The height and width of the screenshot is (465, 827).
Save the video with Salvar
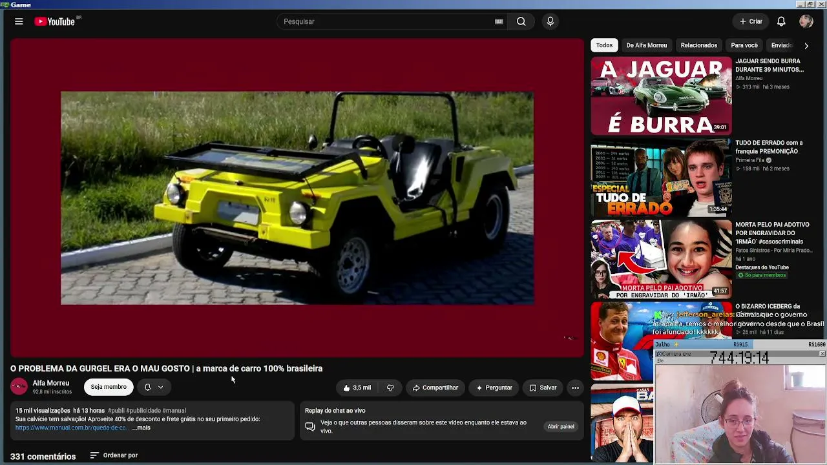(543, 387)
